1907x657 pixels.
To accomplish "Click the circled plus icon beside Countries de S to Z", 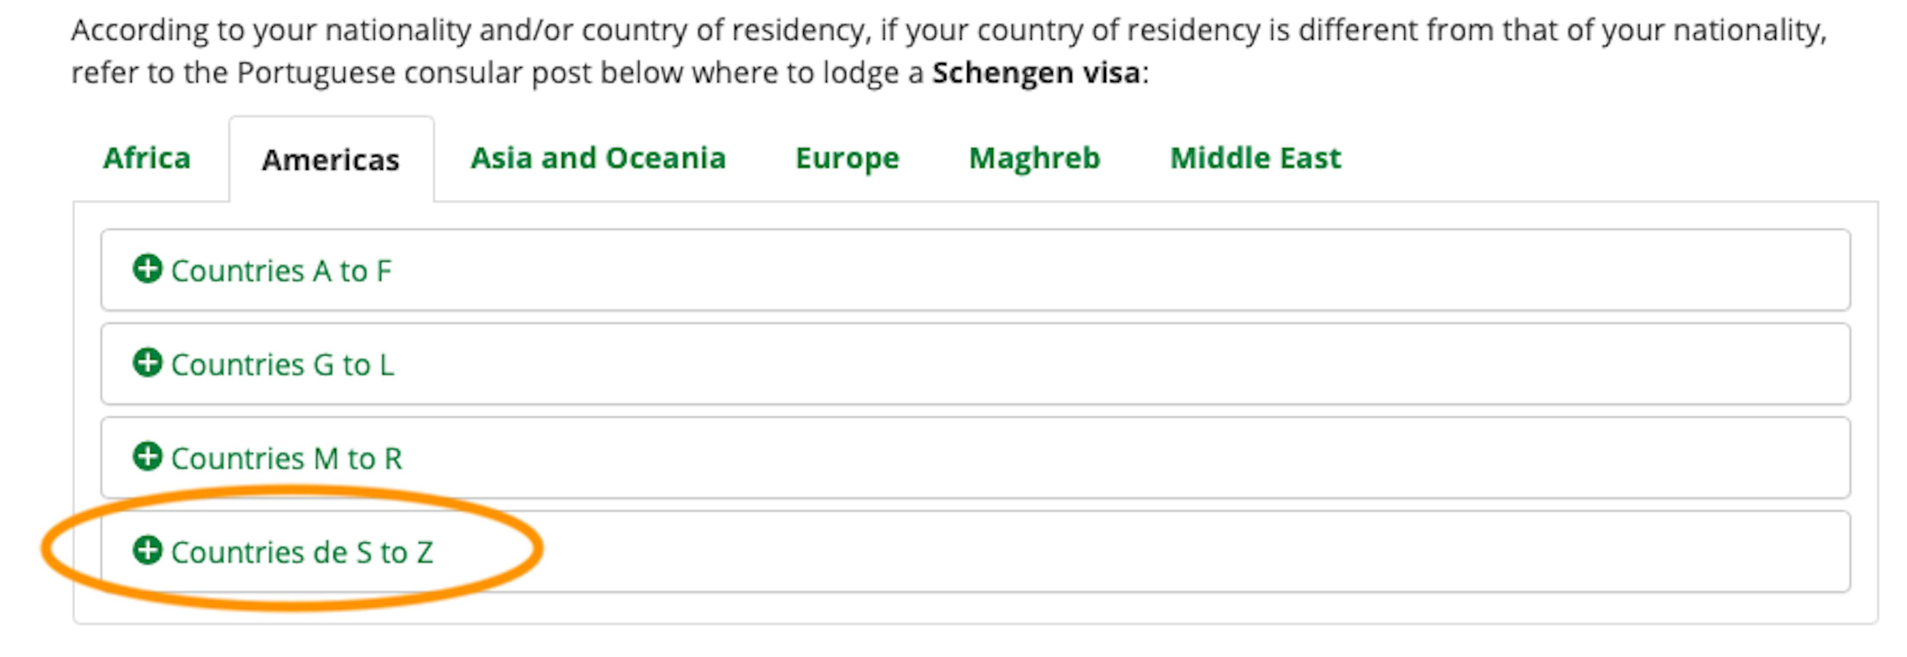I will pyautogui.click(x=147, y=550).
